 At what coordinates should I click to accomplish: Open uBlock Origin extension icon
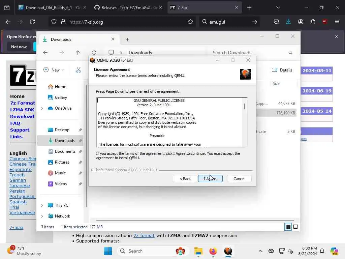(325, 22)
